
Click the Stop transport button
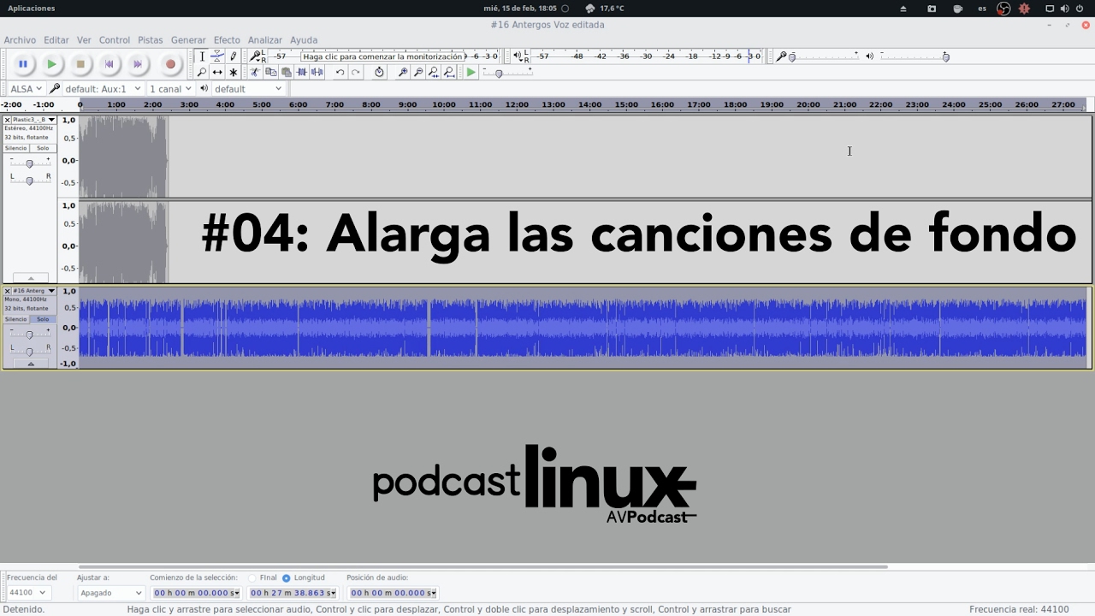click(x=80, y=64)
